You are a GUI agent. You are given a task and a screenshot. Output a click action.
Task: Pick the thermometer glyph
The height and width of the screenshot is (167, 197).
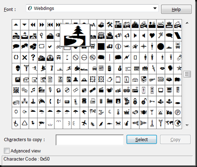118,112
